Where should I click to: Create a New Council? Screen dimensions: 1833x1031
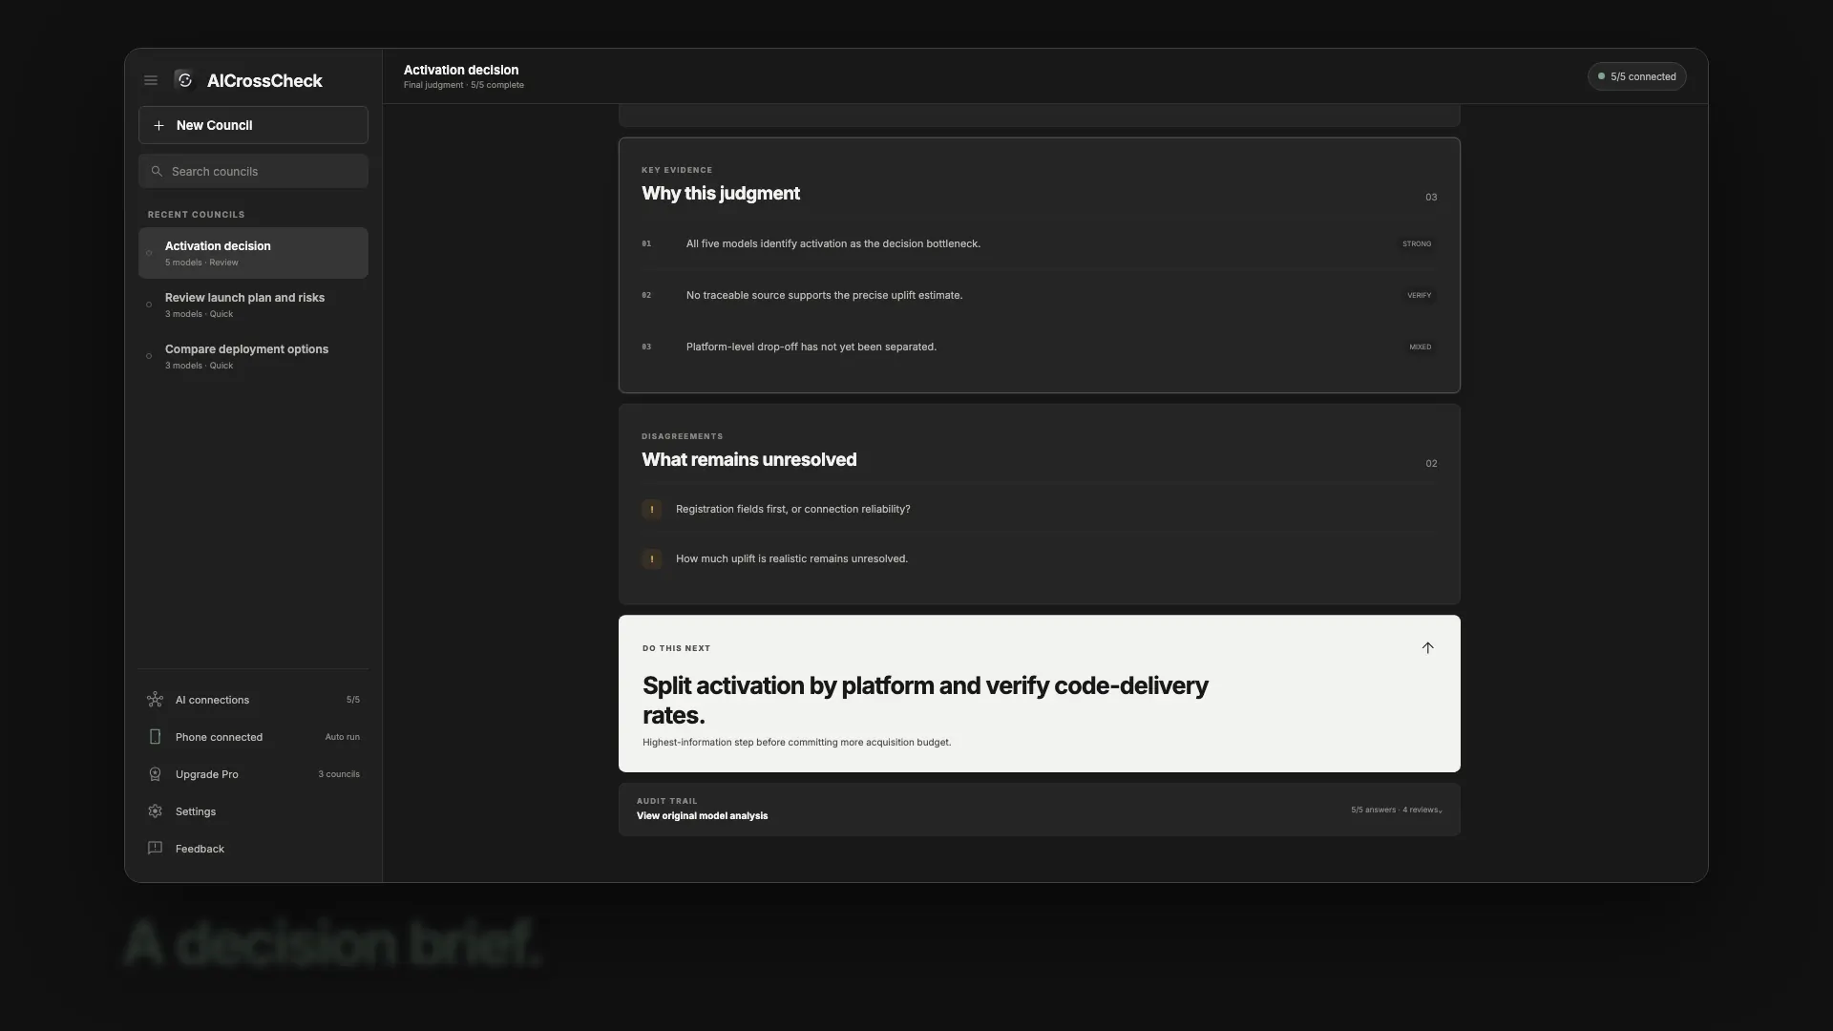coord(253,125)
